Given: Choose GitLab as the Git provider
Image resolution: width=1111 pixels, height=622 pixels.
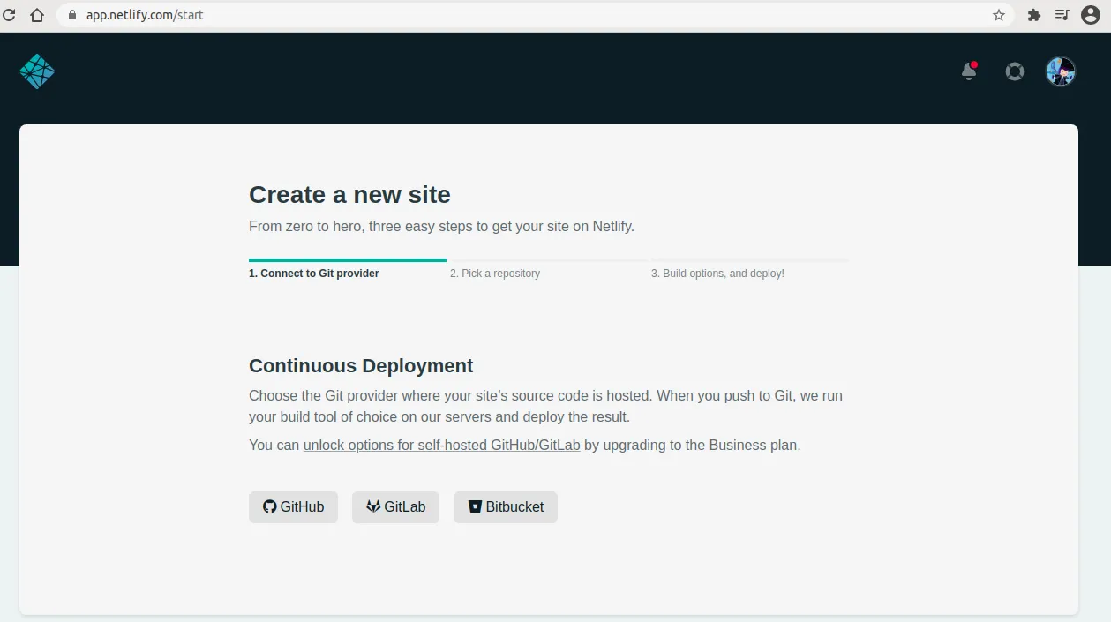Looking at the screenshot, I should (395, 507).
